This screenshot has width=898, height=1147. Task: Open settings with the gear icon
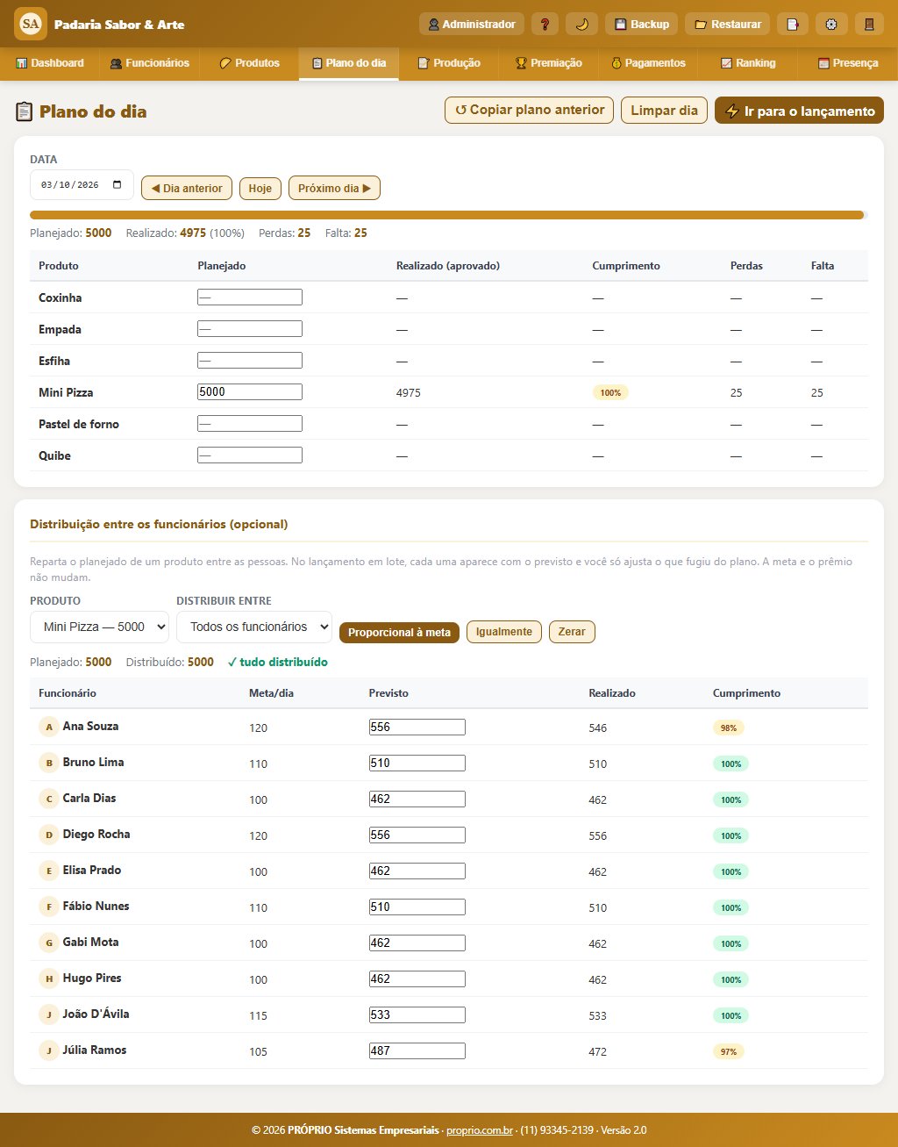pos(831,24)
